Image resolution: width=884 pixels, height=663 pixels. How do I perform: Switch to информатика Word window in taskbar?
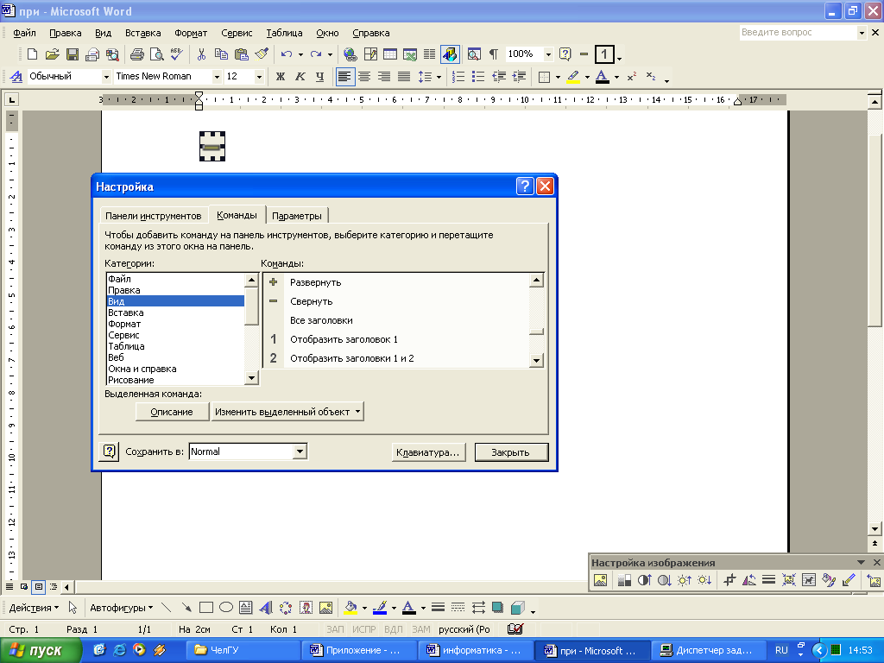click(x=477, y=650)
